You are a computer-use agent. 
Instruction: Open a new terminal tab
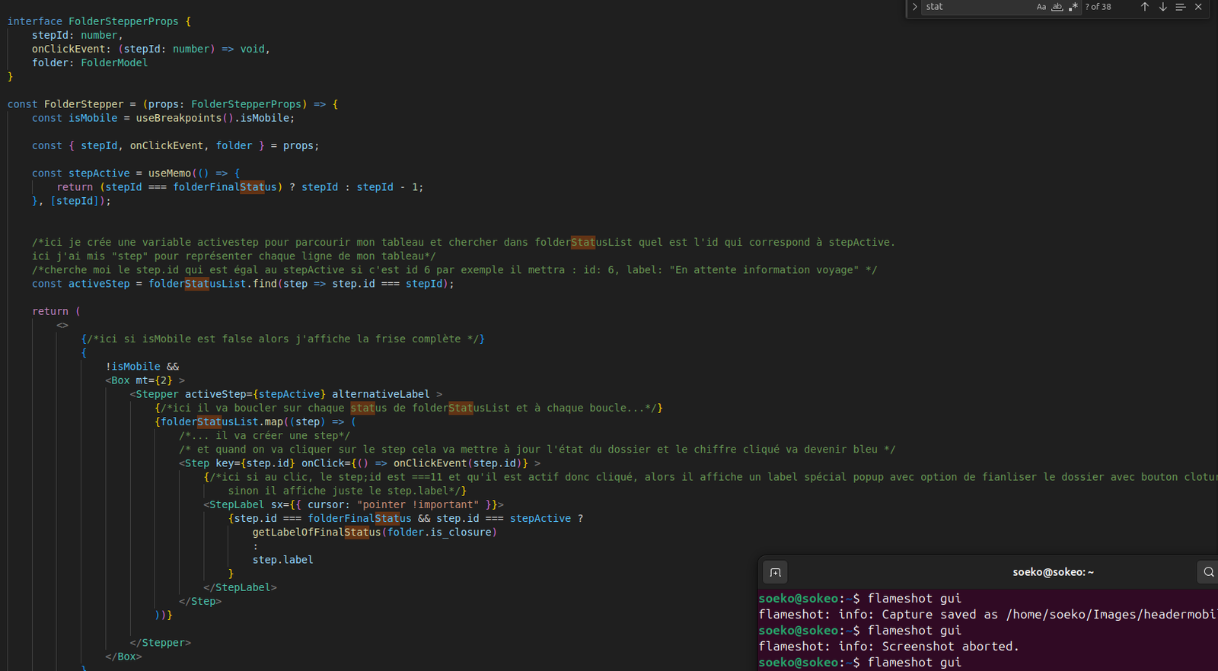(x=775, y=572)
